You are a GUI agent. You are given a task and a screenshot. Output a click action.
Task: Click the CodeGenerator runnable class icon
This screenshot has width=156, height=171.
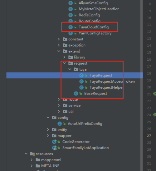pos(54,142)
